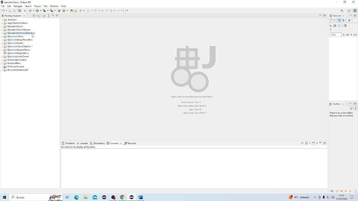Screen dimensions: 358x201
Task: Open File Explorer from the taskbar
Action: 86,197
